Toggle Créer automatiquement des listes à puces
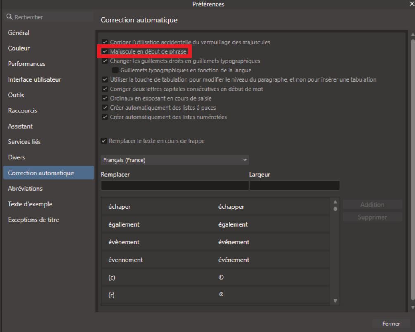Screen dimensions: 415x332 click(105, 108)
